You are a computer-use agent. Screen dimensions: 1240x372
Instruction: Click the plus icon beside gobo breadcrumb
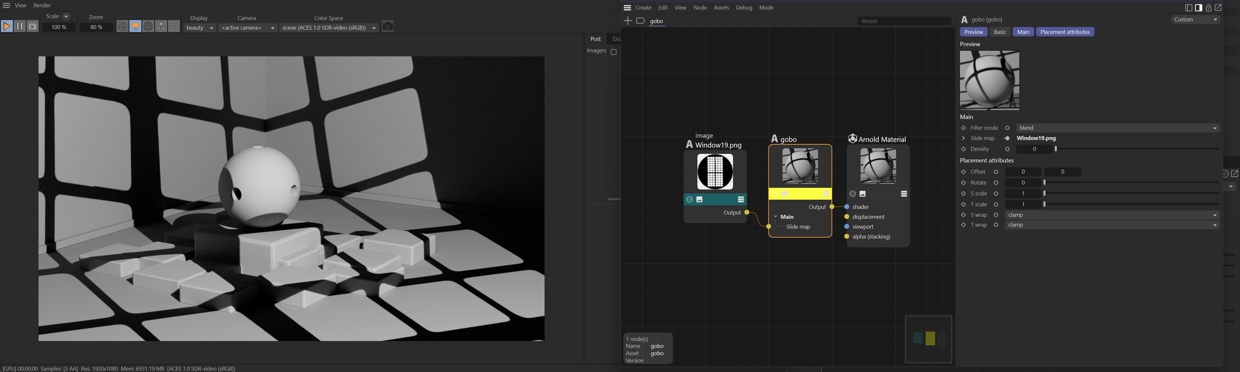click(627, 21)
